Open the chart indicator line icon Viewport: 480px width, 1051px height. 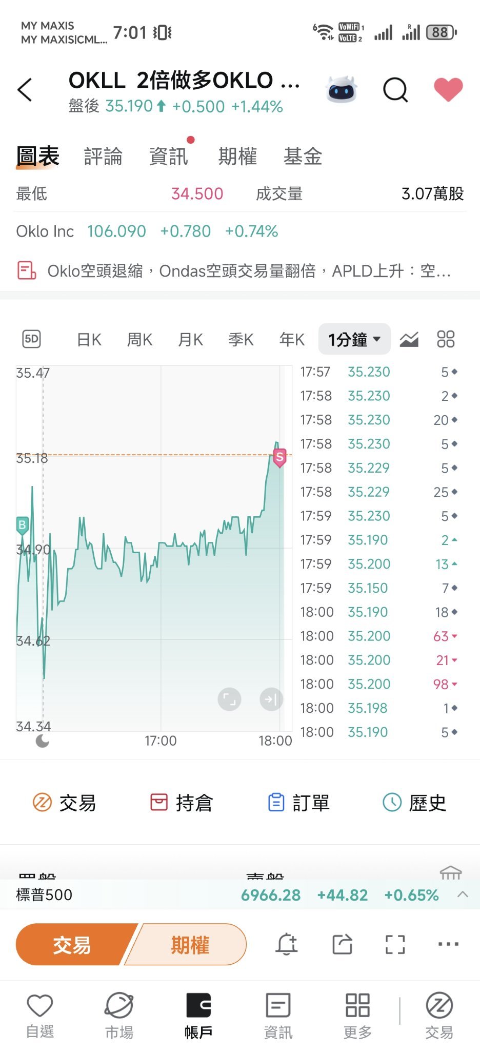(409, 339)
